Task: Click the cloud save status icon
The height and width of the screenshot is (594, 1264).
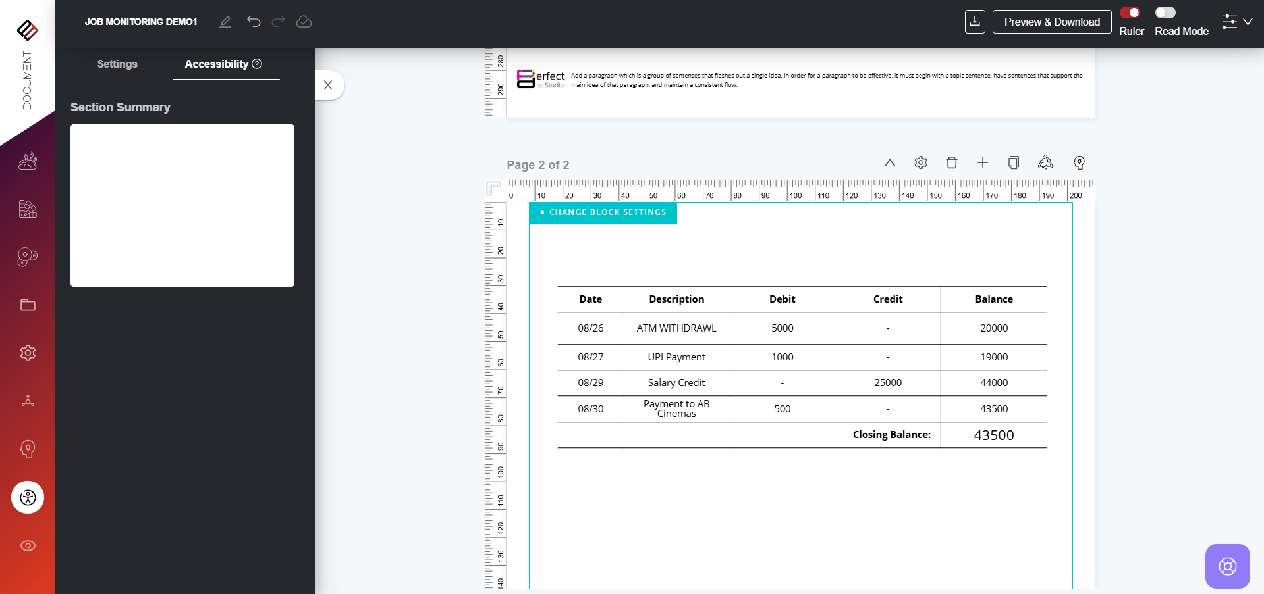Action: [x=304, y=22]
